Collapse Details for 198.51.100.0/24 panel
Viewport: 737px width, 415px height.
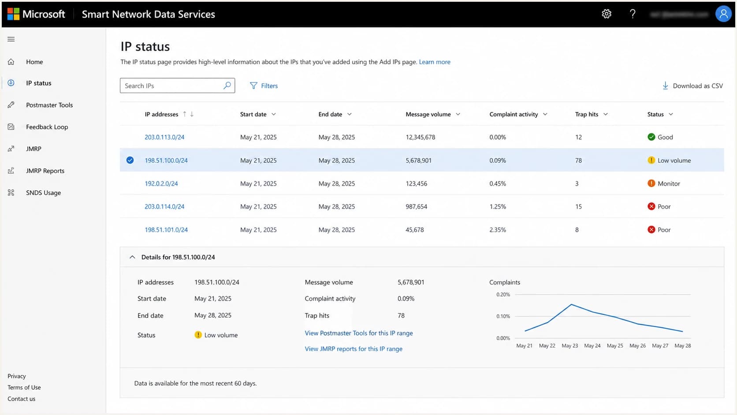pyautogui.click(x=132, y=257)
